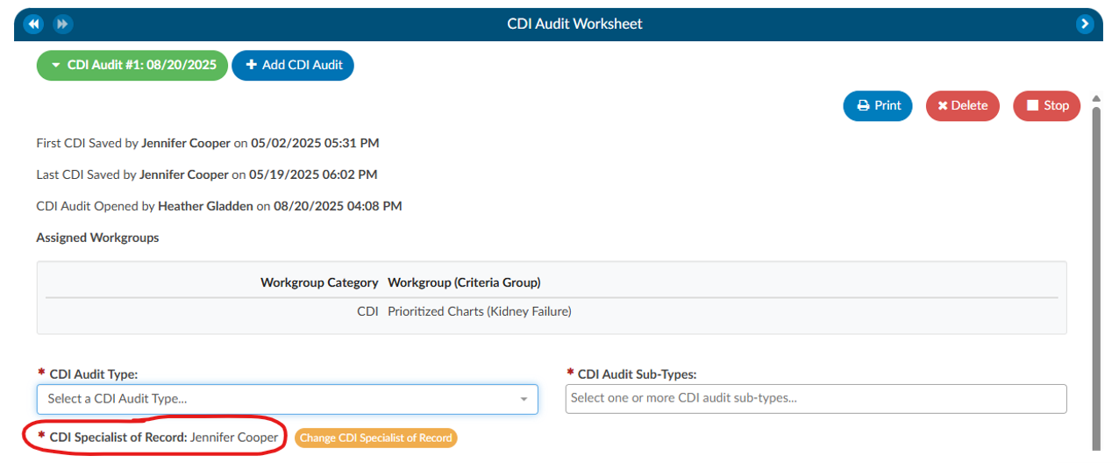
Task: Click the CDI Audit Sub-Types input field
Action: point(816,398)
